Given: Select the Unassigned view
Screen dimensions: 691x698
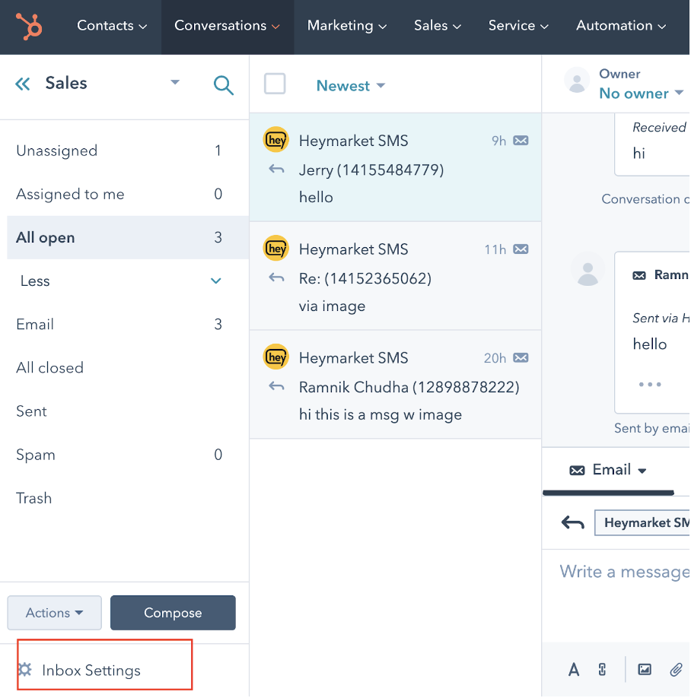Looking at the screenshot, I should [121, 151].
